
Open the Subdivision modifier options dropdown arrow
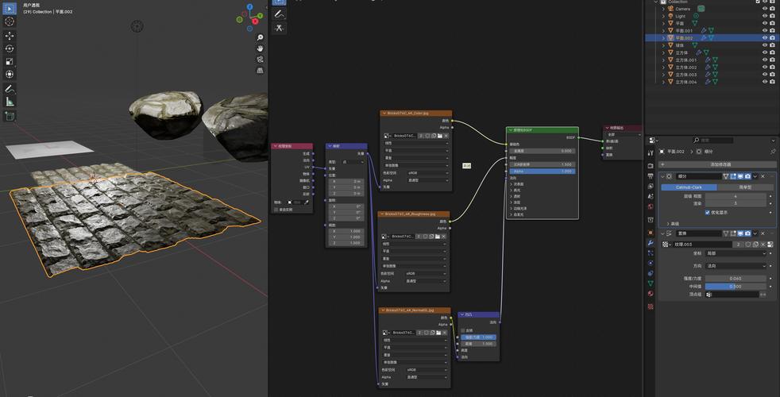(755, 176)
